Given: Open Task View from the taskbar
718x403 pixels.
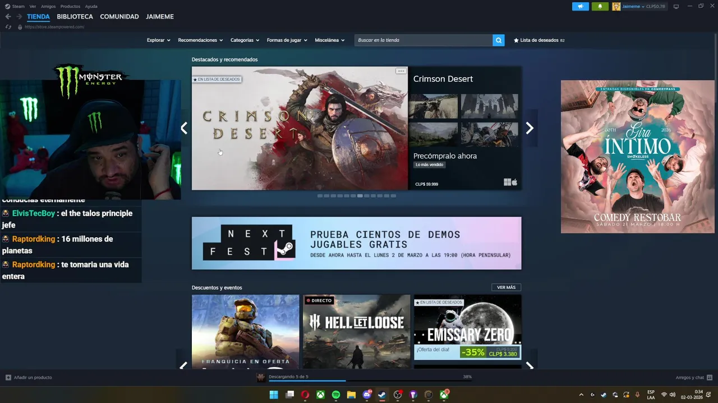Looking at the screenshot, I should tap(289, 395).
